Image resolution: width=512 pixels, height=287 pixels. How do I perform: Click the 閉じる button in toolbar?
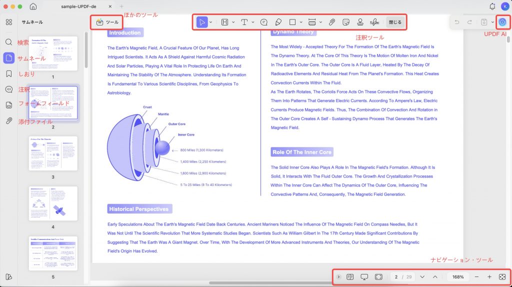point(395,22)
